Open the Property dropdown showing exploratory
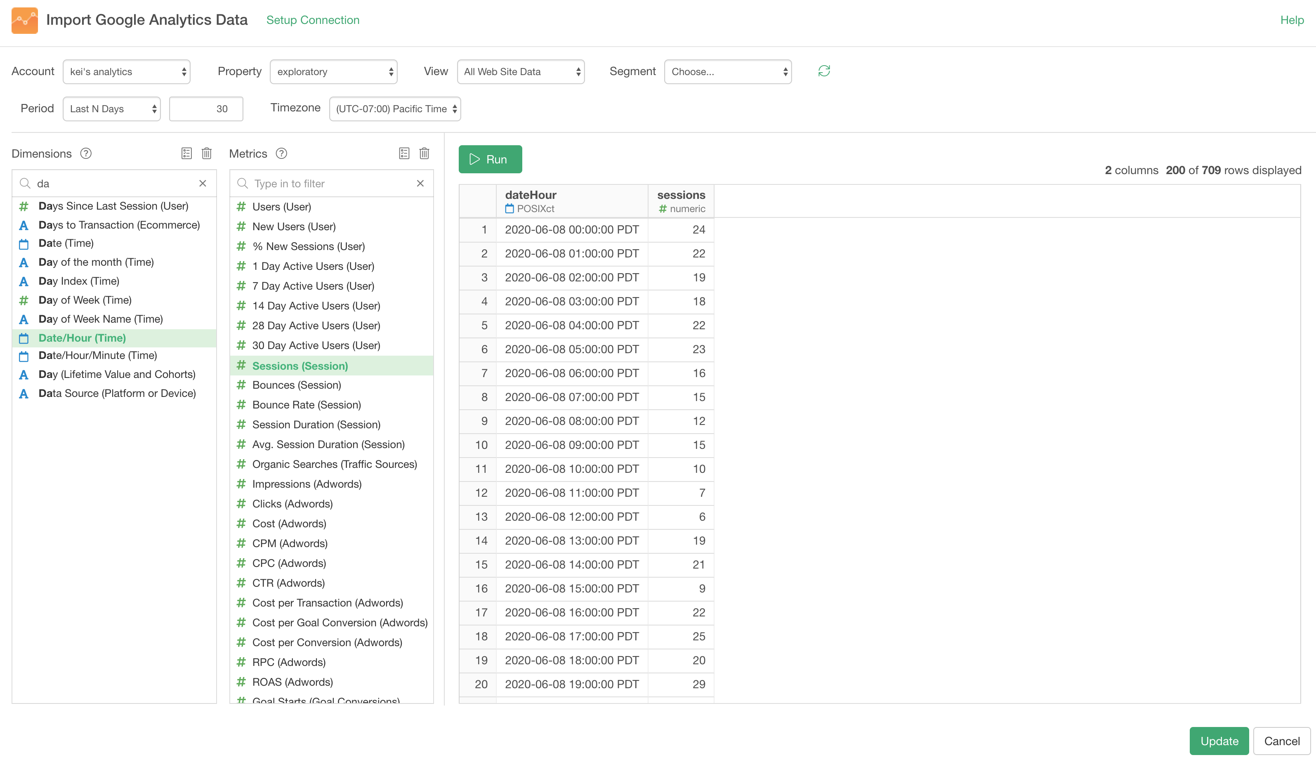 333,71
